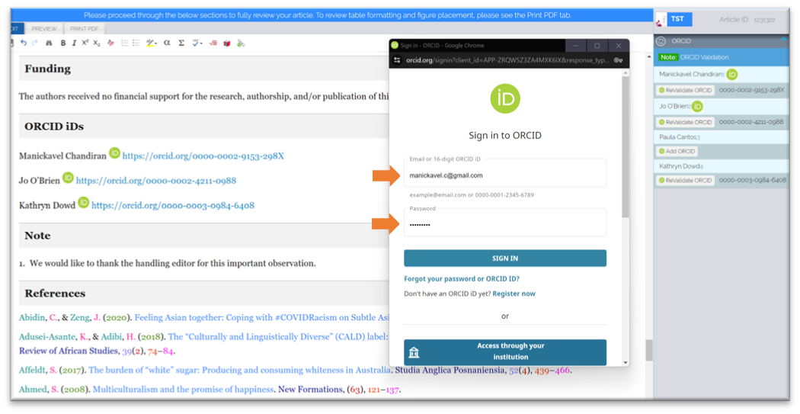Screen dimensions: 800x414
Task: Open the highlight color dropdown in toolbar
Action: (x=155, y=43)
